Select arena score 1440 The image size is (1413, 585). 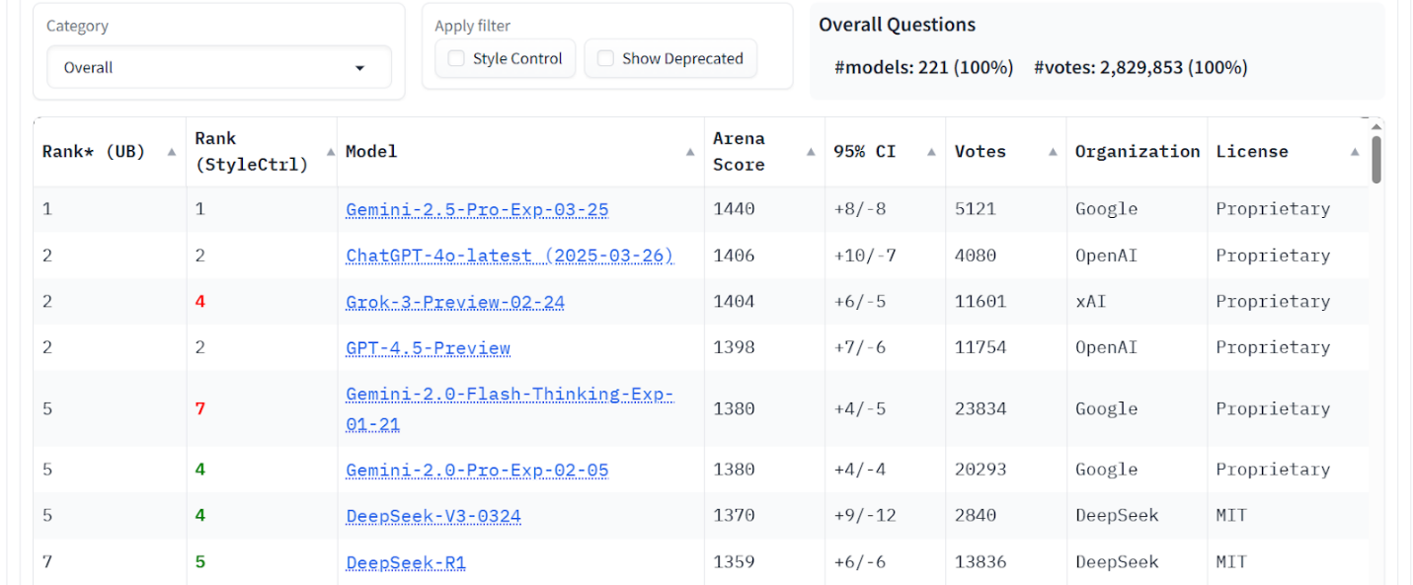(734, 209)
